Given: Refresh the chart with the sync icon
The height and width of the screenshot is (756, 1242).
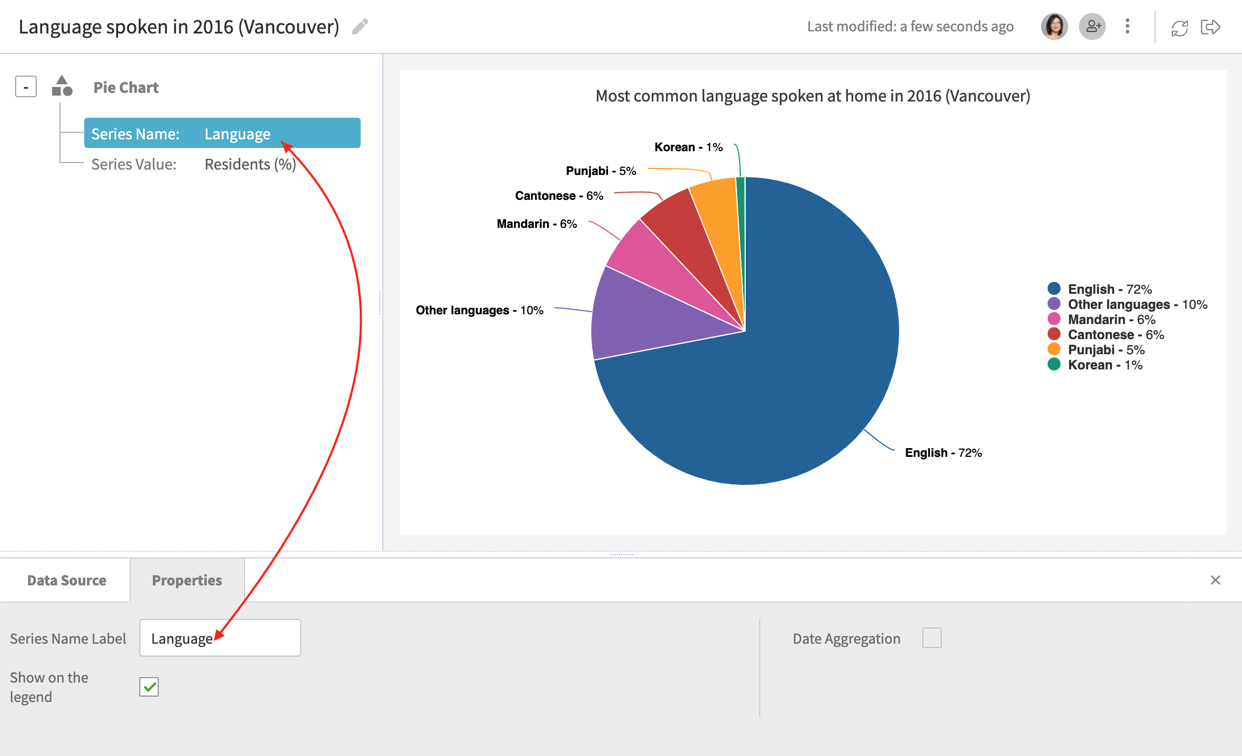Looking at the screenshot, I should click(x=1179, y=26).
